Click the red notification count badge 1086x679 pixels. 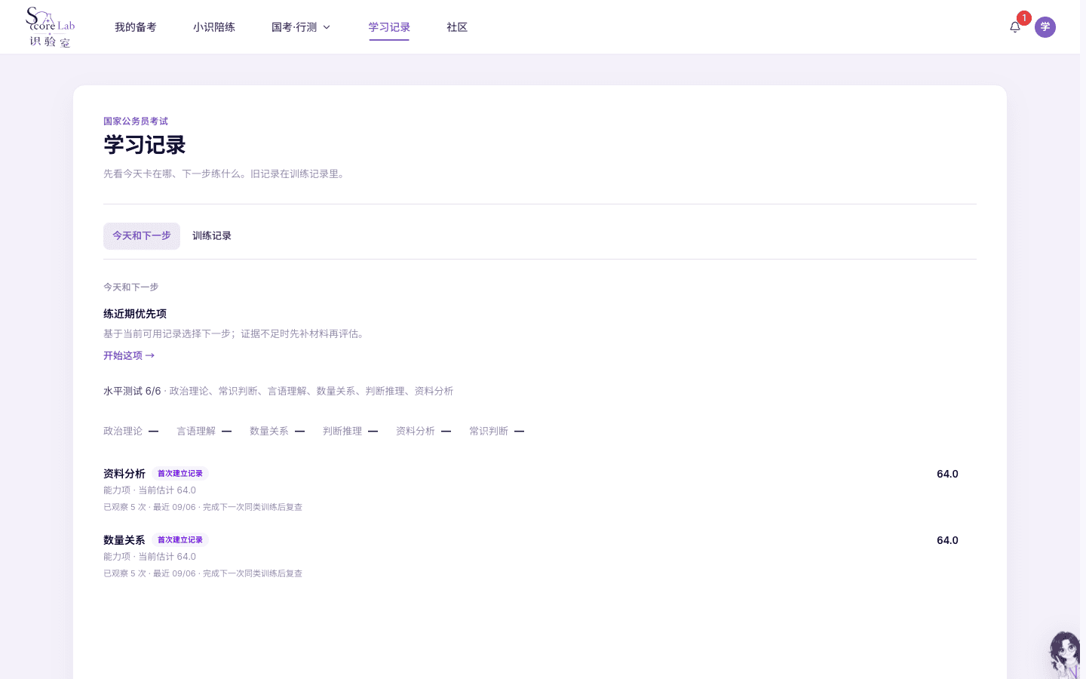(x=1023, y=18)
